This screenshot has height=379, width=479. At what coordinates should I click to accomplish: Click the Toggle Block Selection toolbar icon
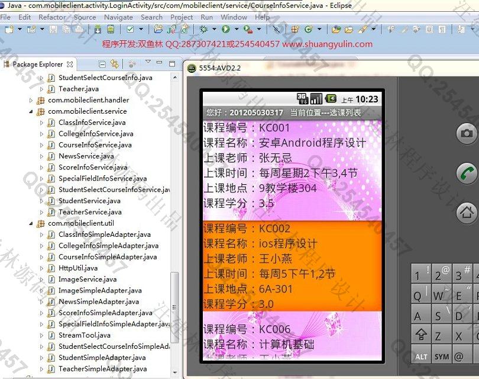click(x=429, y=30)
